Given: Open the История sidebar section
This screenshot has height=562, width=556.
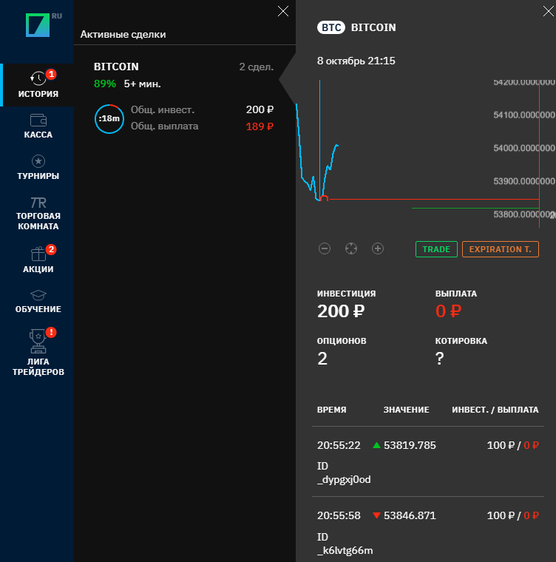Looking at the screenshot, I should 38,85.
